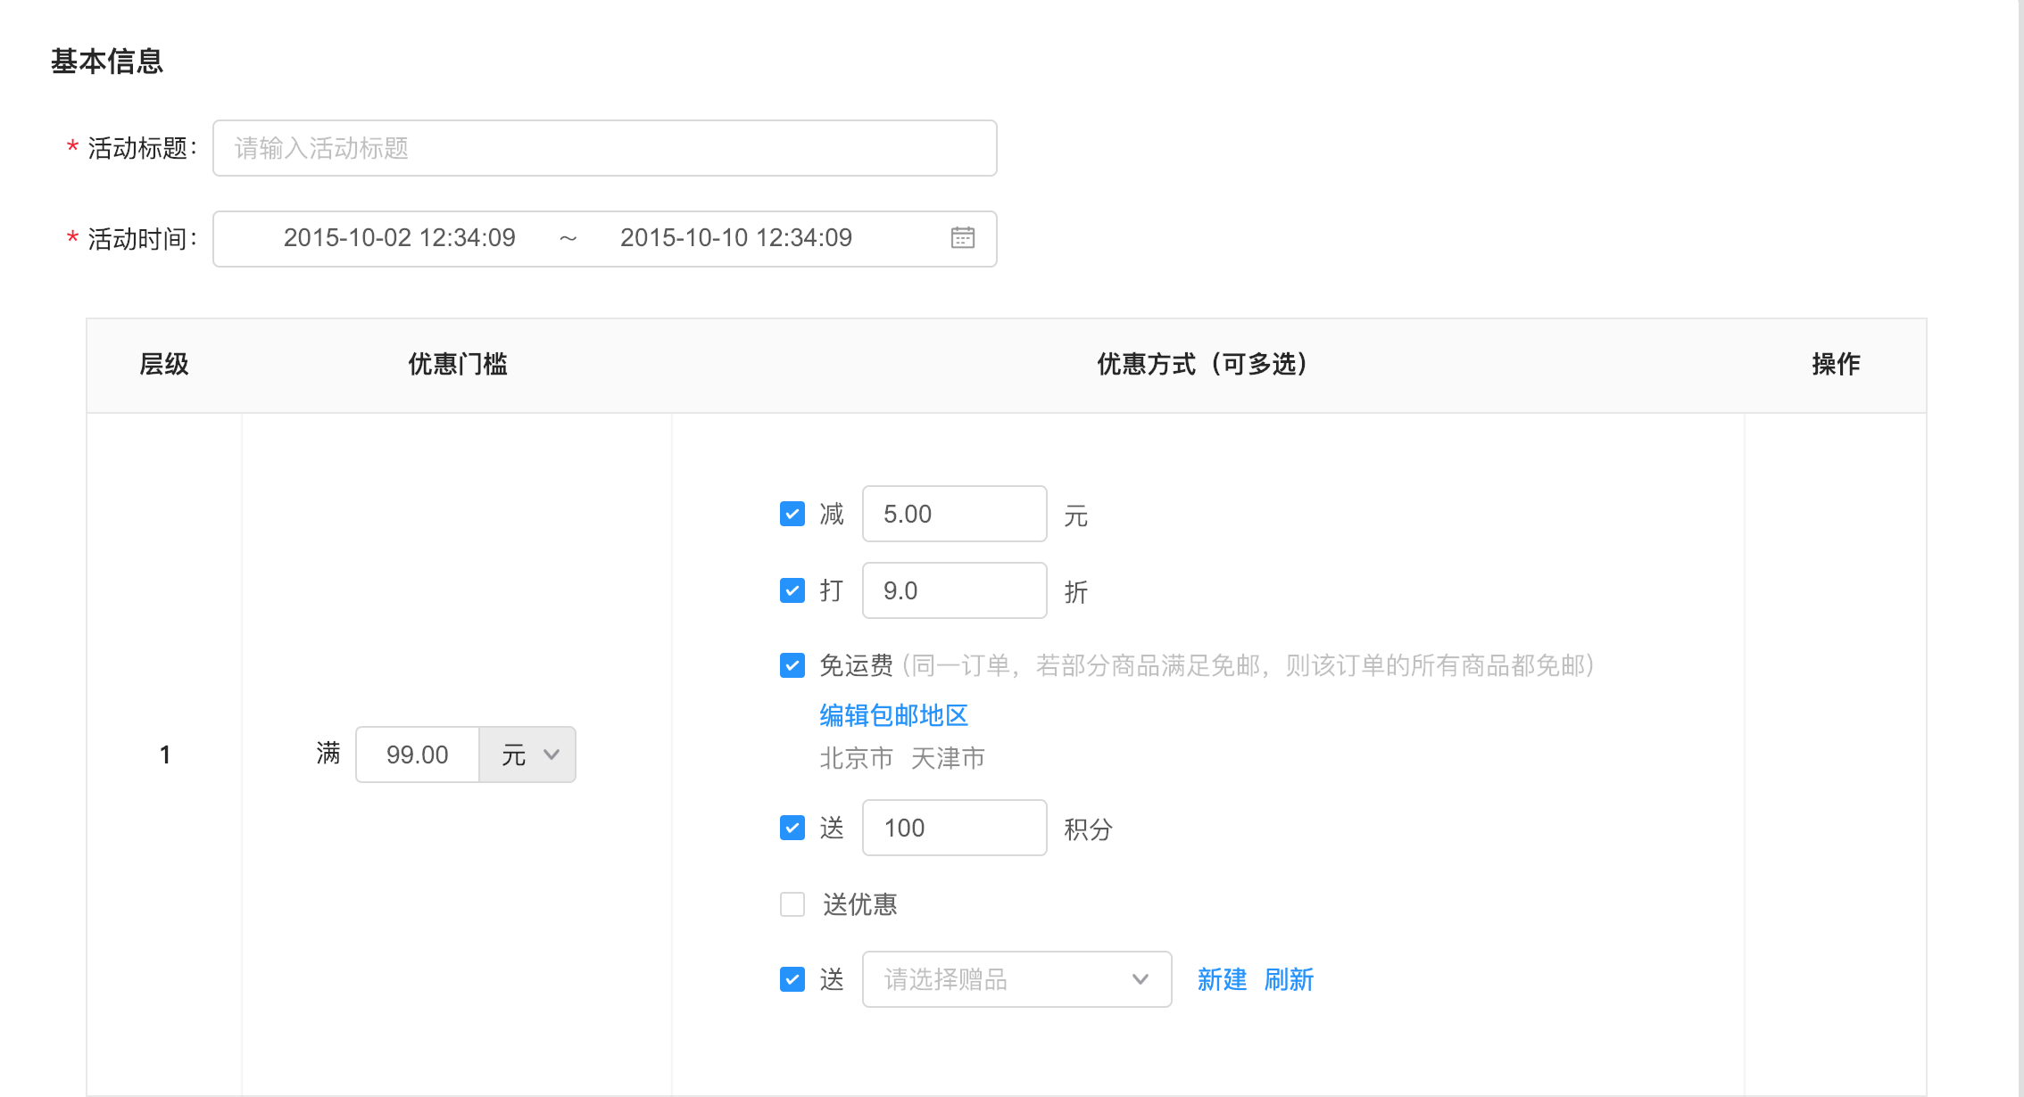Image resolution: width=2024 pixels, height=1097 pixels.
Task: Click the 99.00 threshold amount field
Action: click(x=417, y=755)
